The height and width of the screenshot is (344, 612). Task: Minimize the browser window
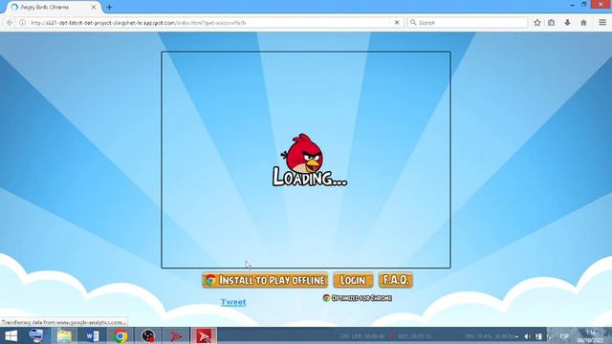tap(572, 5)
